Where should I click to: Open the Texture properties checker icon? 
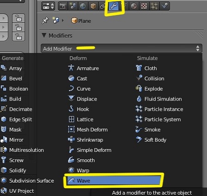tap(144, 6)
